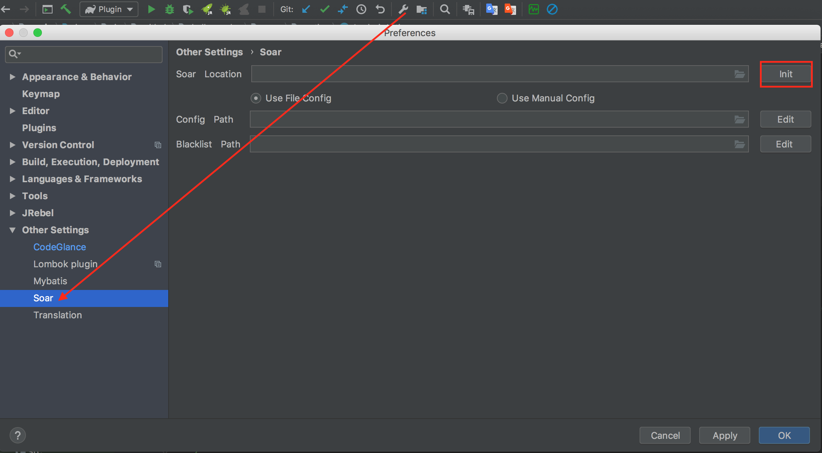Expand Languages & Frameworks section

(12, 179)
